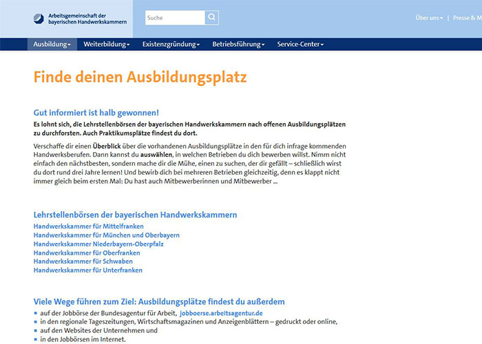482x344 pixels.
Task: Click Arbeitsgemeinschaft der bayerischen Handwerkskammern title
Action: [87, 19]
